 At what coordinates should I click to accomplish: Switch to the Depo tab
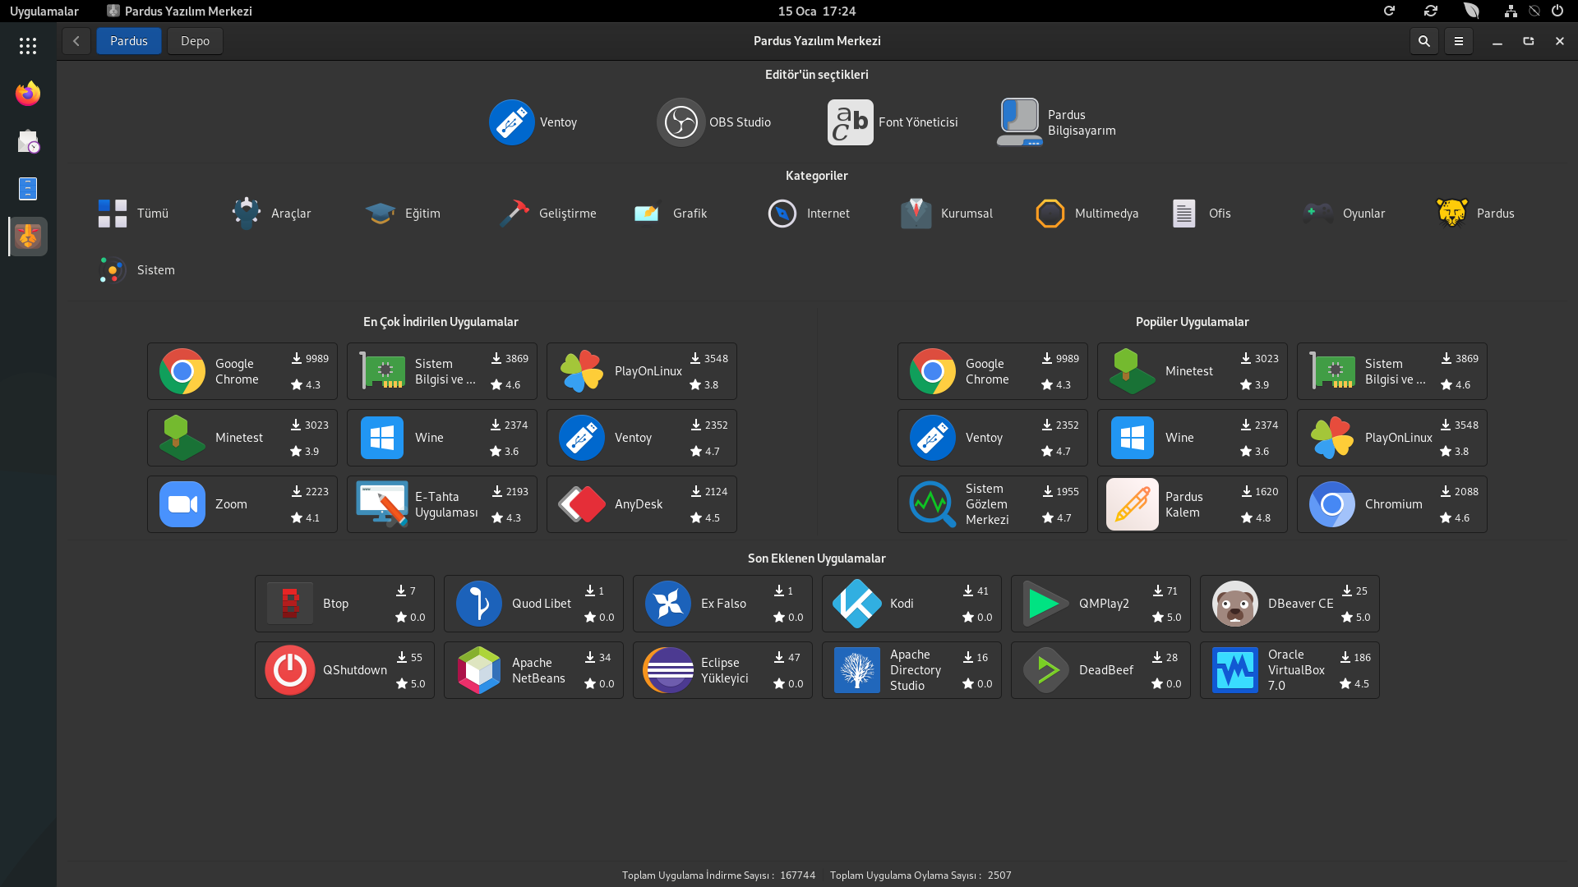195,41
